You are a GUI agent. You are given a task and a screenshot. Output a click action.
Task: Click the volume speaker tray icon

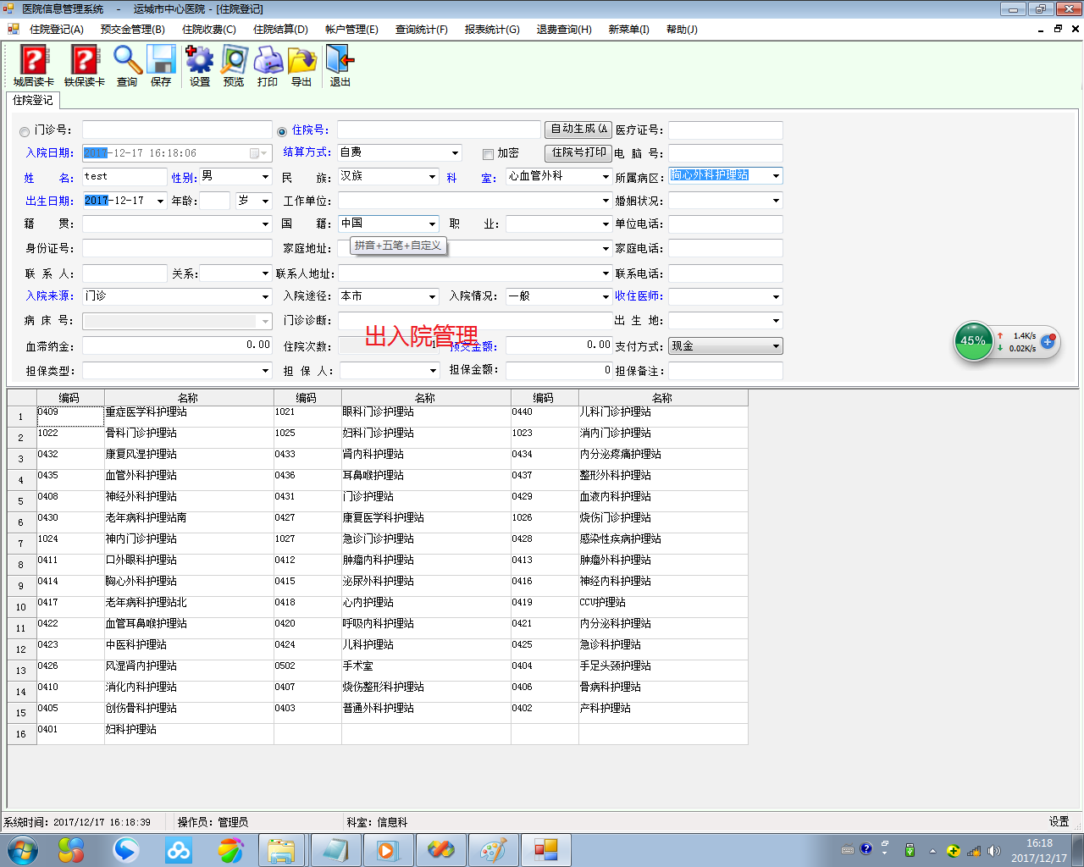(993, 851)
